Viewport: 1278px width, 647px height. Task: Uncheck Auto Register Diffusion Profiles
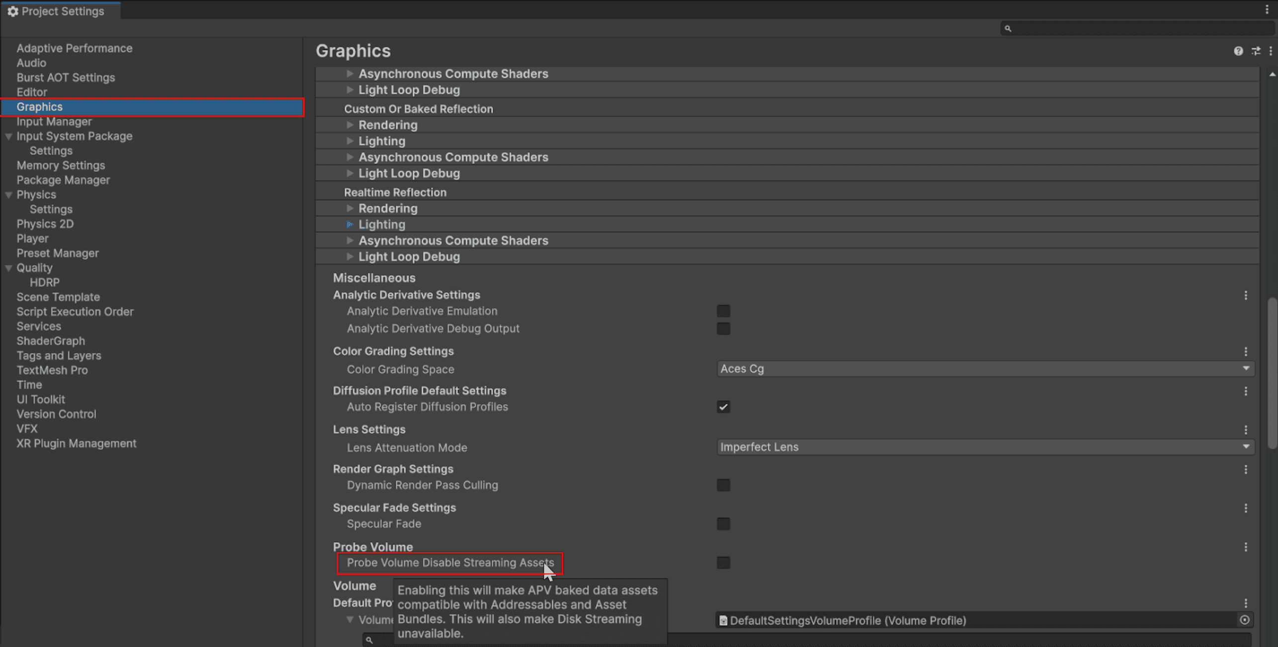tap(724, 406)
